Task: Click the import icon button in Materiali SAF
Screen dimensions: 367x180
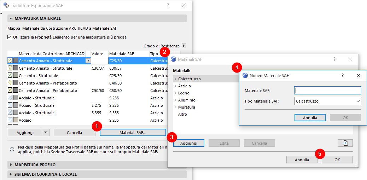Action: coord(345,143)
